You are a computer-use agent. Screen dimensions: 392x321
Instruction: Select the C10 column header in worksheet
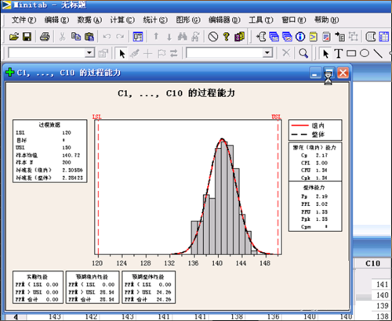coord(373,264)
